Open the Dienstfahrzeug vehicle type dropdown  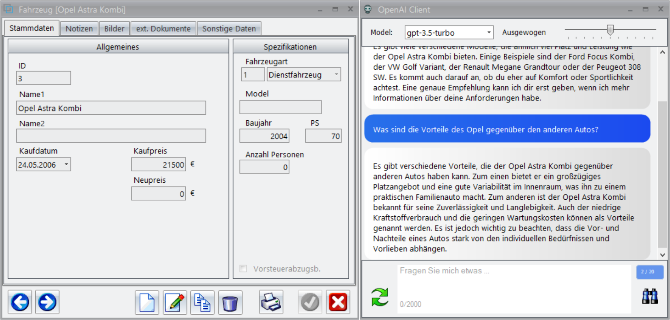point(336,75)
